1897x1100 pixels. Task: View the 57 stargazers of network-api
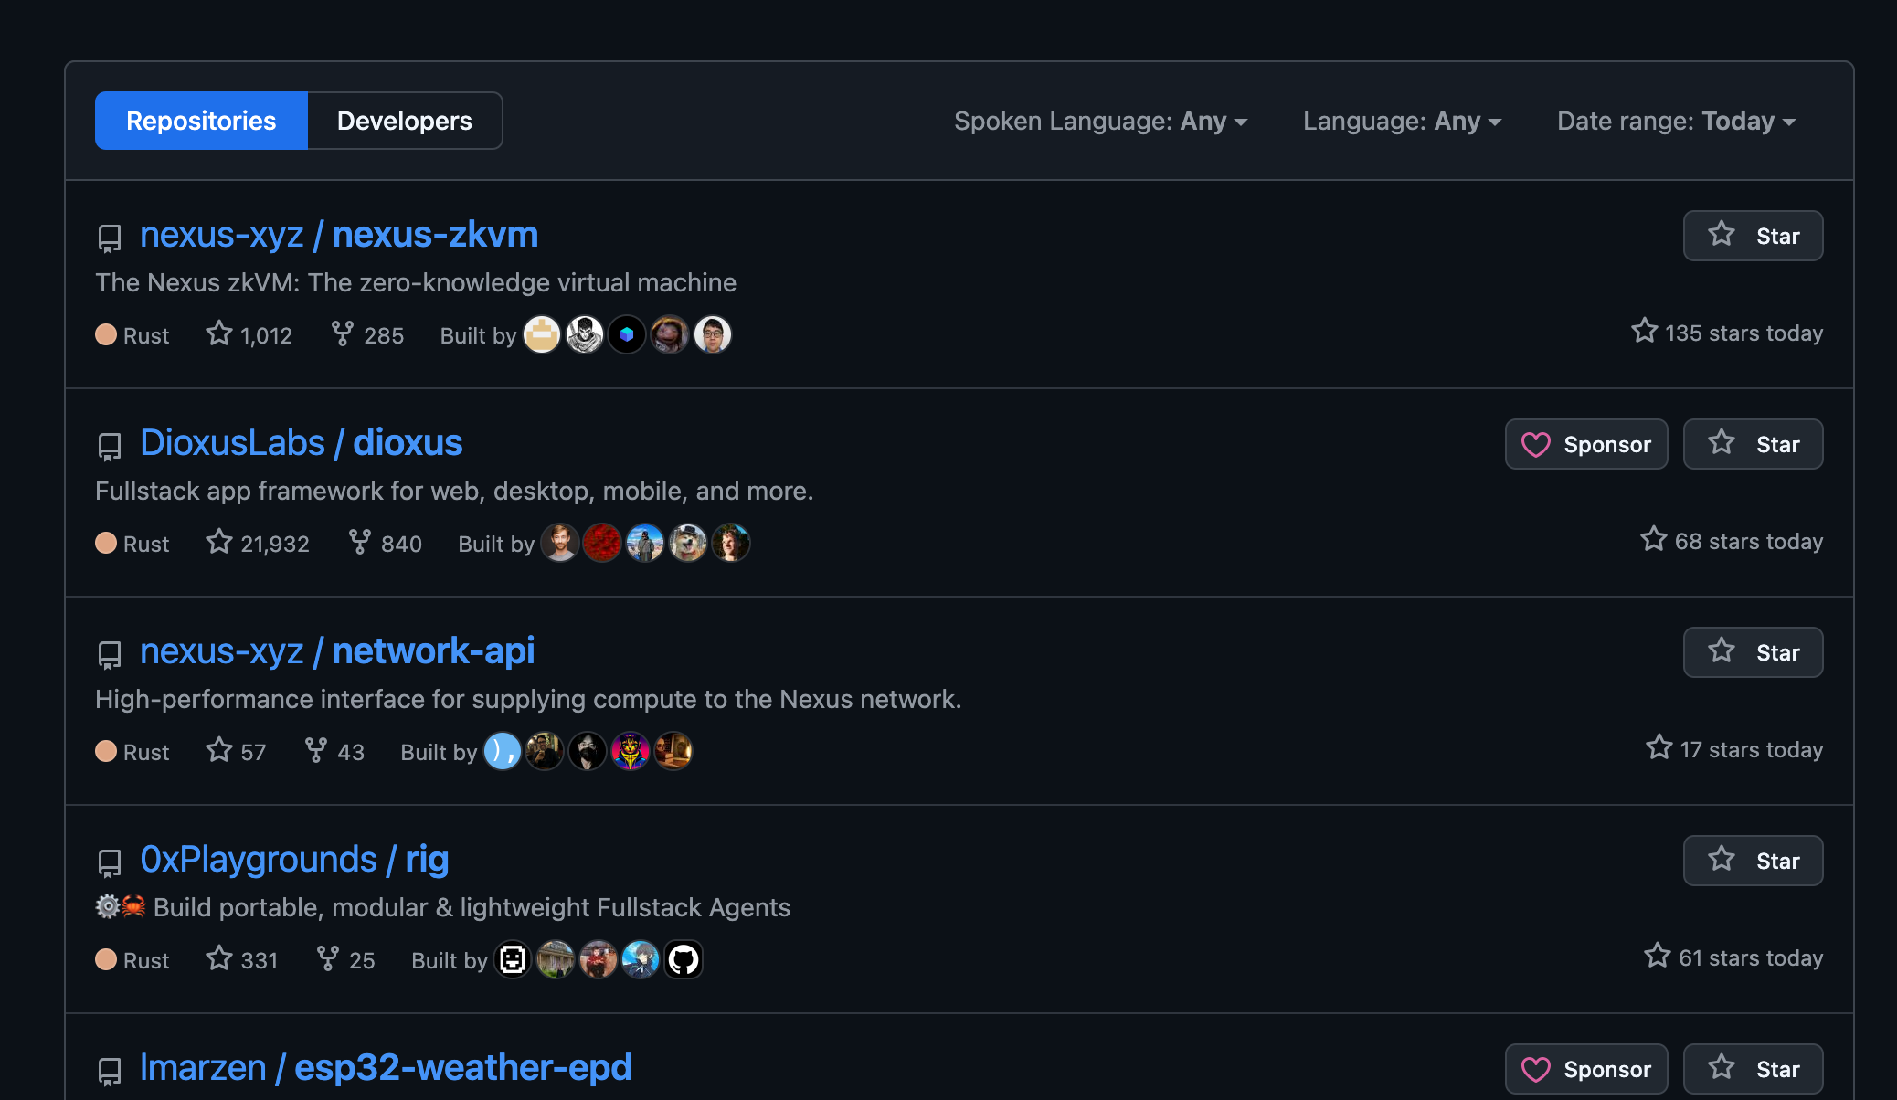point(236,752)
